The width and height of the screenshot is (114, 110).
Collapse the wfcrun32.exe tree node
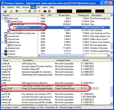coord(6,21)
